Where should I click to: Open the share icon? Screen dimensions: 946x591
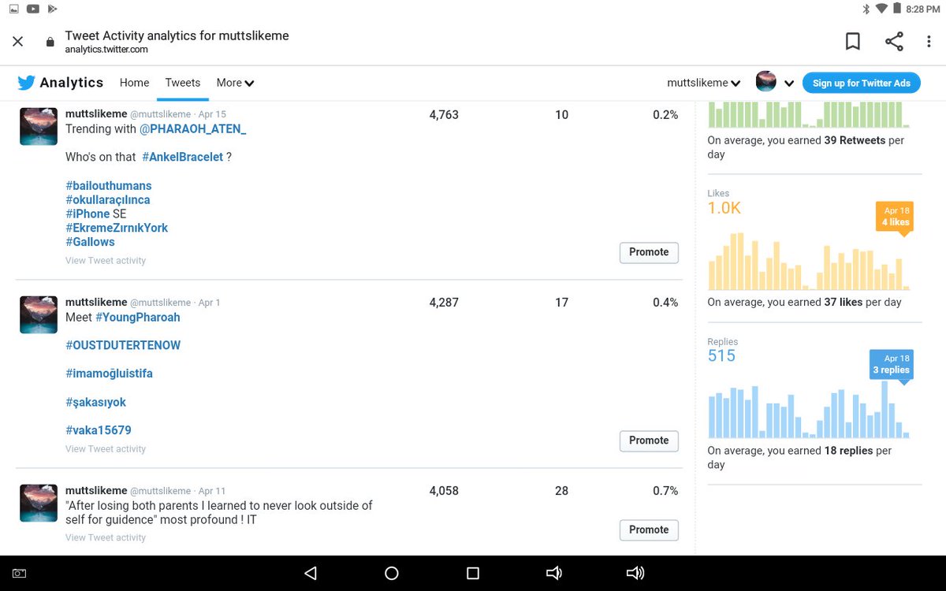pos(894,42)
